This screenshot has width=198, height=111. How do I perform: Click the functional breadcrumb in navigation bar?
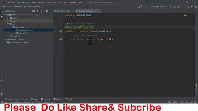click(x=18, y=7)
